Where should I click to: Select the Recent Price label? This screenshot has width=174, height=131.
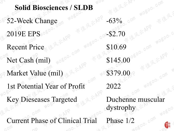pos(25,47)
